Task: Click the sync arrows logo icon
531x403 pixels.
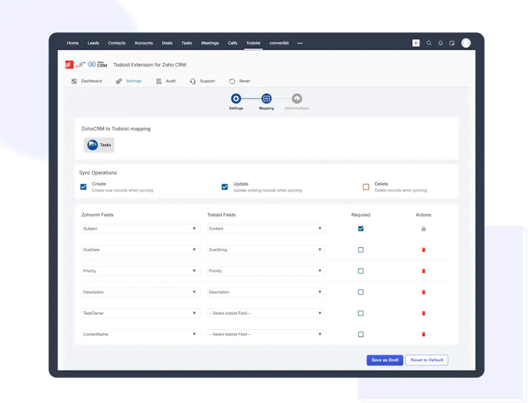Action: pyautogui.click(x=80, y=64)
